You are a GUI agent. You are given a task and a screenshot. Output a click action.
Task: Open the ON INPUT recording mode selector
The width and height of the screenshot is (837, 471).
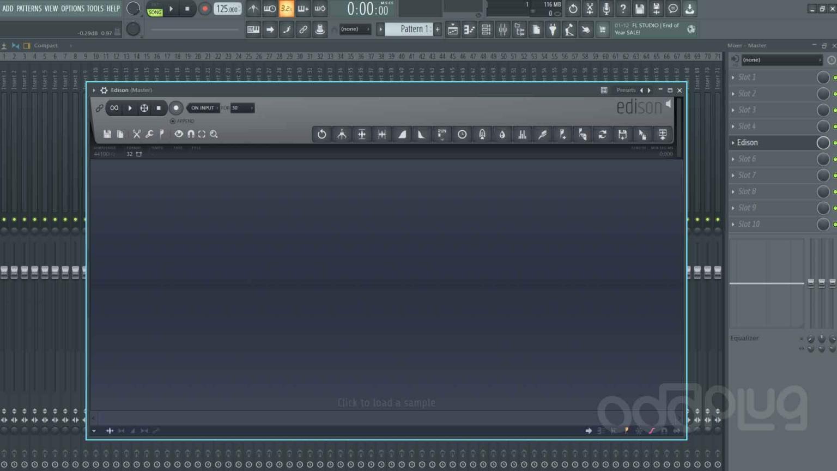pos(203,108)
